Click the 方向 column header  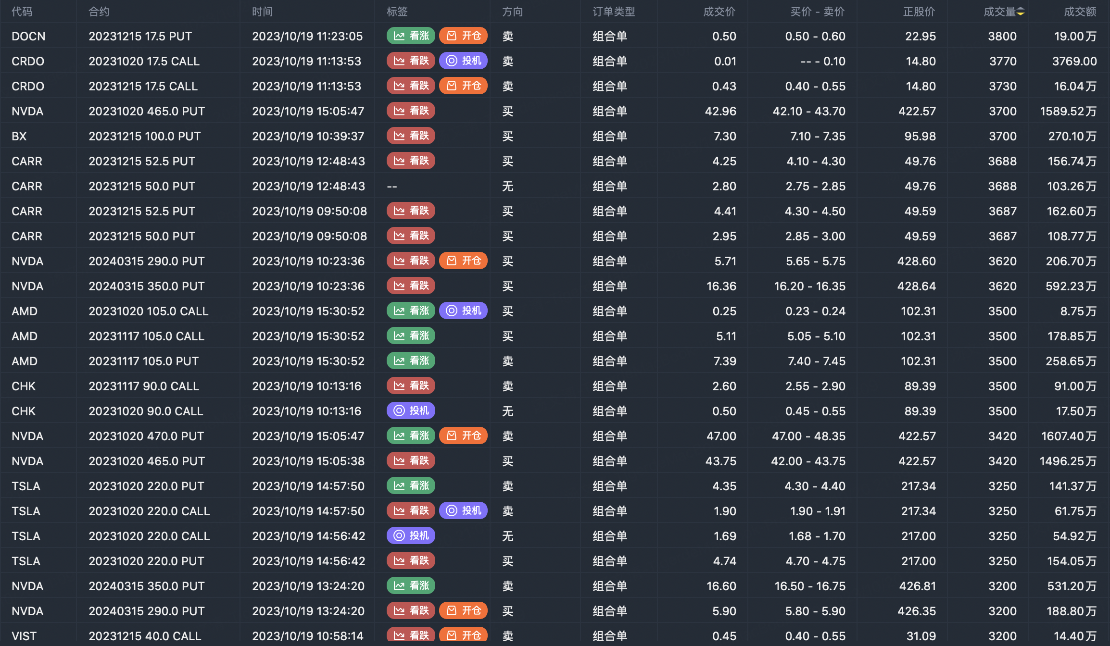tap(513, 12)
